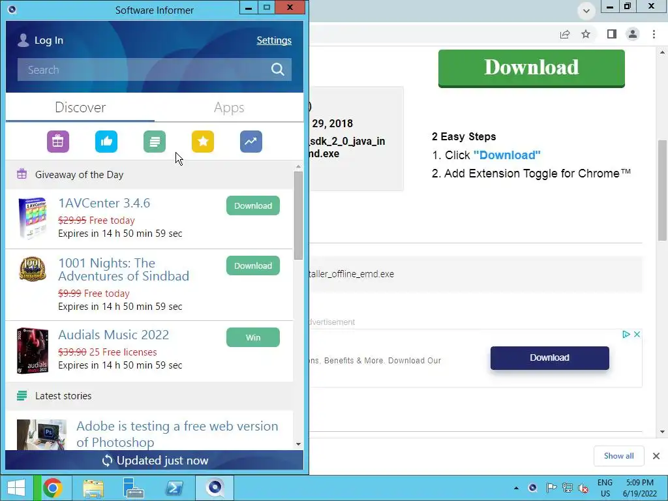Image resolution: width=668 pixels, height=501 pixels.
Task: Open the Chrome profile avatar icon
Action: click(633, 34)
